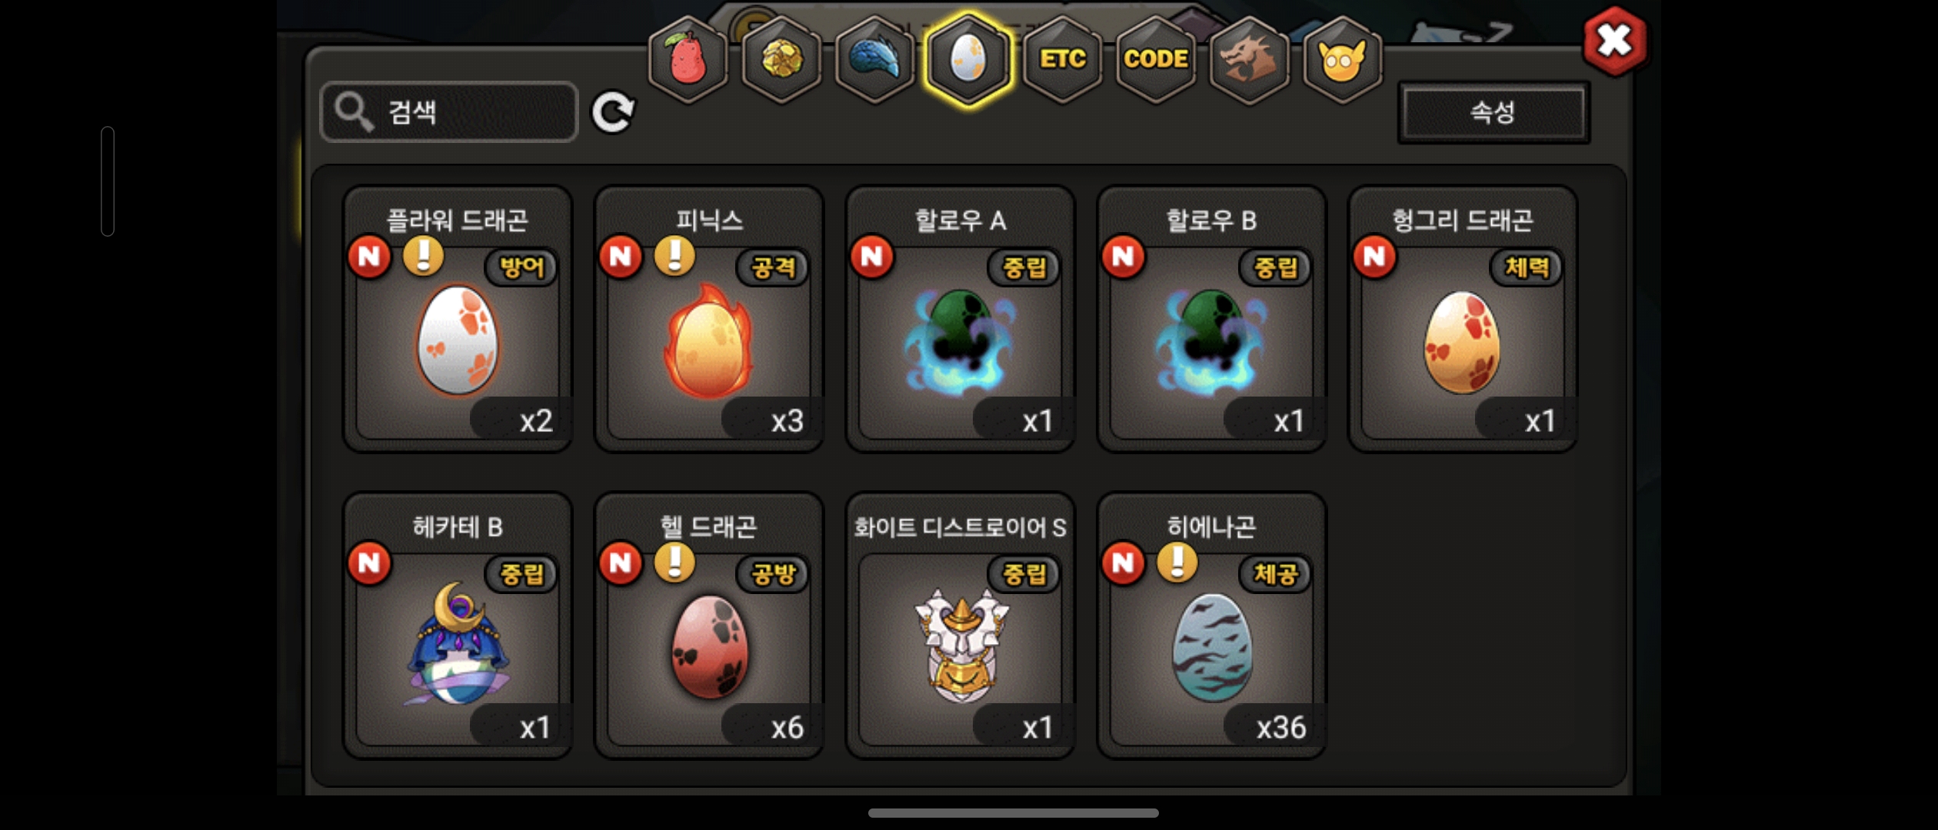Click the 검색 search field
The height and width of the screenshot is (830, 1938).
448,112
